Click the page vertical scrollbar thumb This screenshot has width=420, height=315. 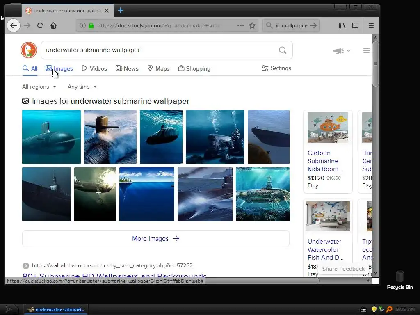[x=375, y=64]
